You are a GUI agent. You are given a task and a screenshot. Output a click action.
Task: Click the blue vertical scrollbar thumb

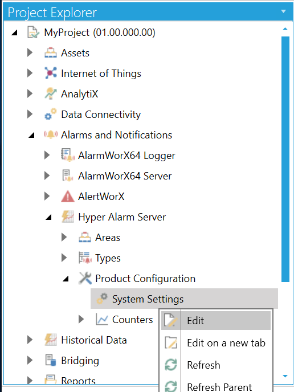click(285, 160)
